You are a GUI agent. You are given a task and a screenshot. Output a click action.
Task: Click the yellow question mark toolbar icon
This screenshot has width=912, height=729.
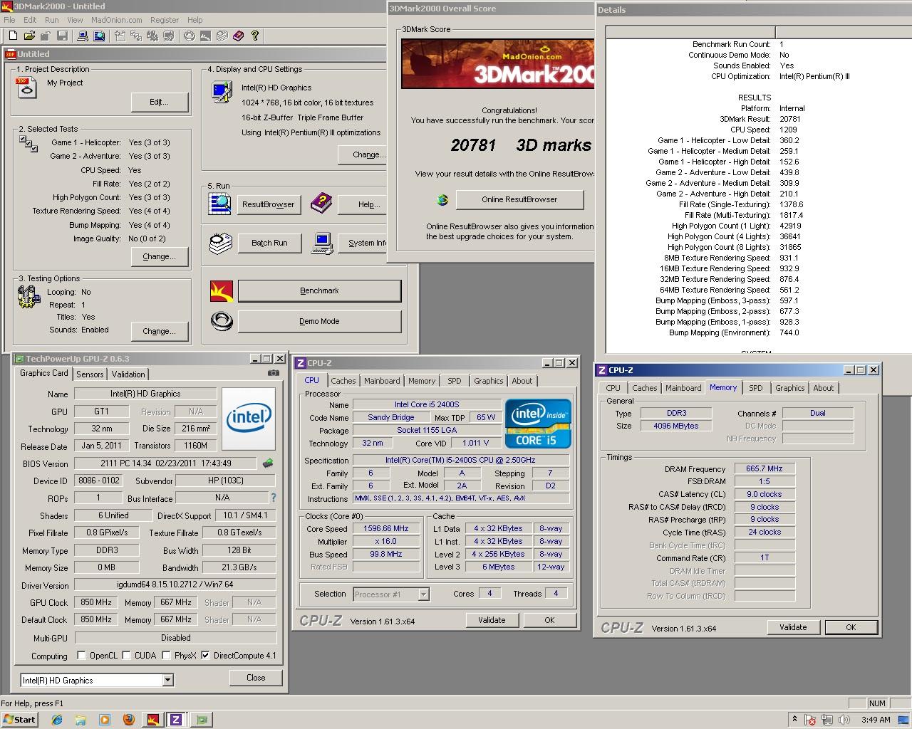[254, 36]
